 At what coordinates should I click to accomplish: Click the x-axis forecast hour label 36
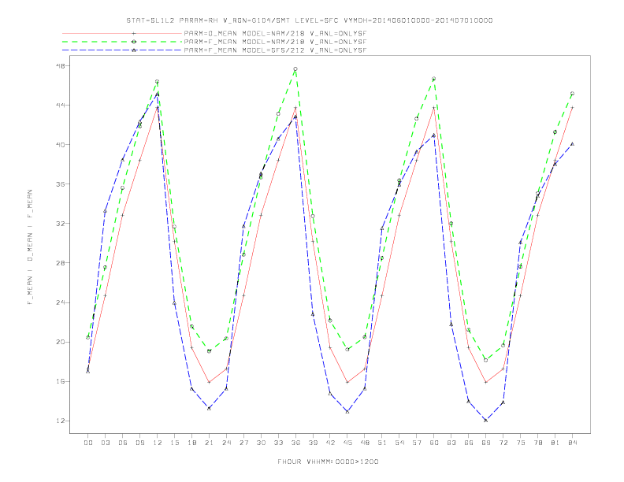pos(295,443)
